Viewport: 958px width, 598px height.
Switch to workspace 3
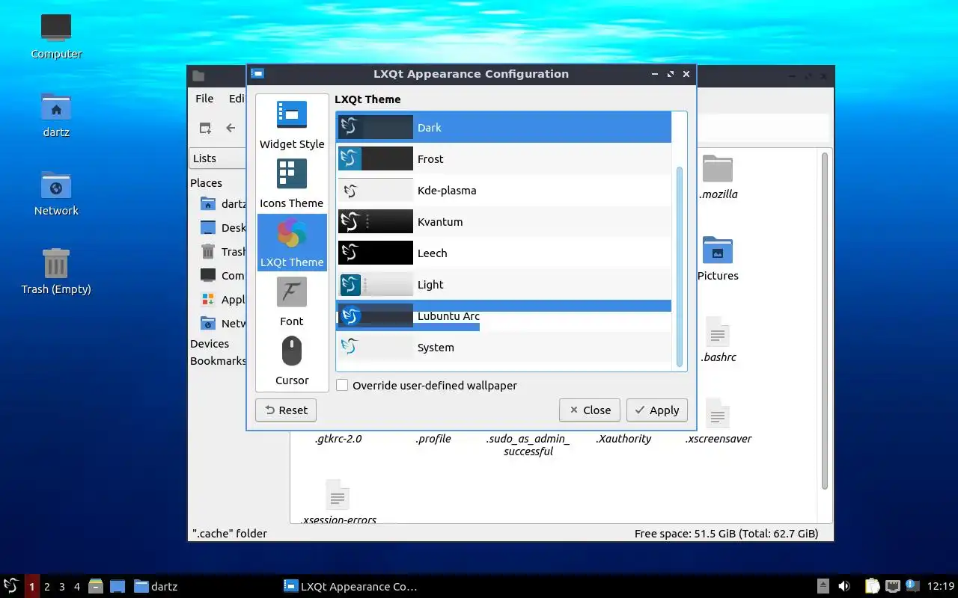[x=61, y=586]
